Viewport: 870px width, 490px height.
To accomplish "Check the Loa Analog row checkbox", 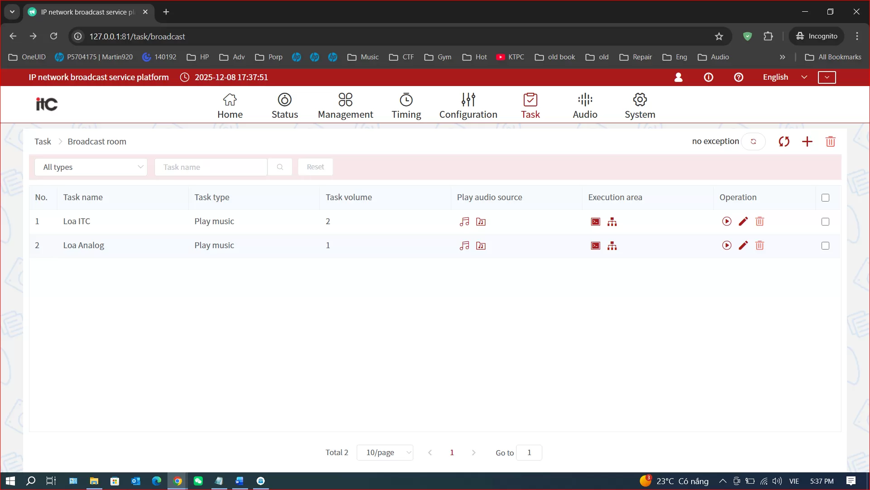I will (825, 245).
